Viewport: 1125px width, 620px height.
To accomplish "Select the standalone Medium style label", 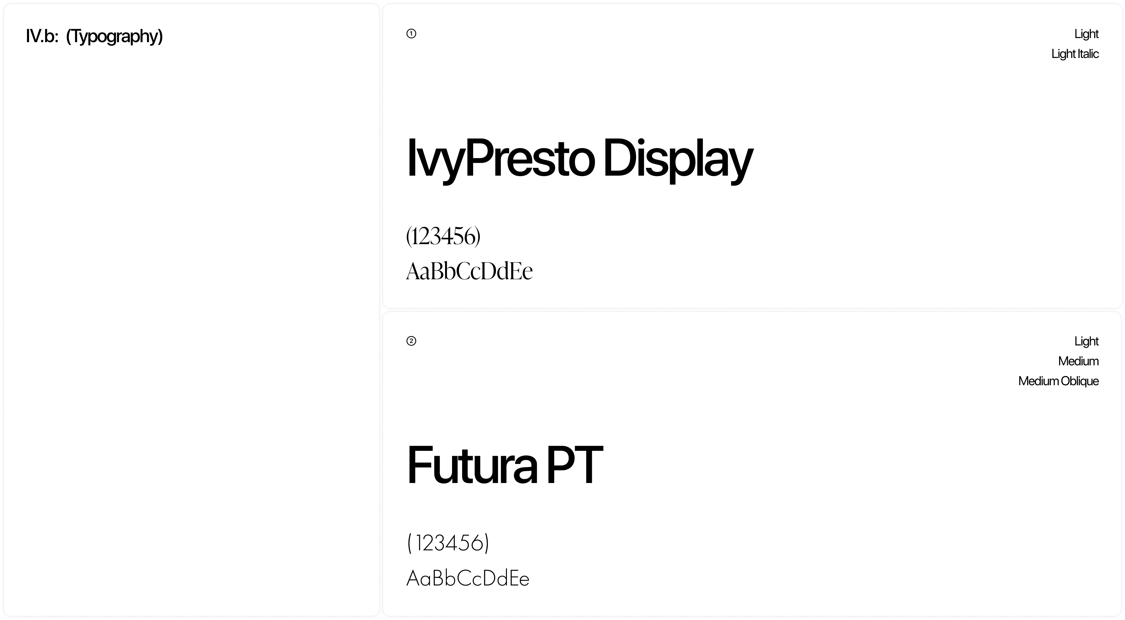I will tap(1078, 361).
